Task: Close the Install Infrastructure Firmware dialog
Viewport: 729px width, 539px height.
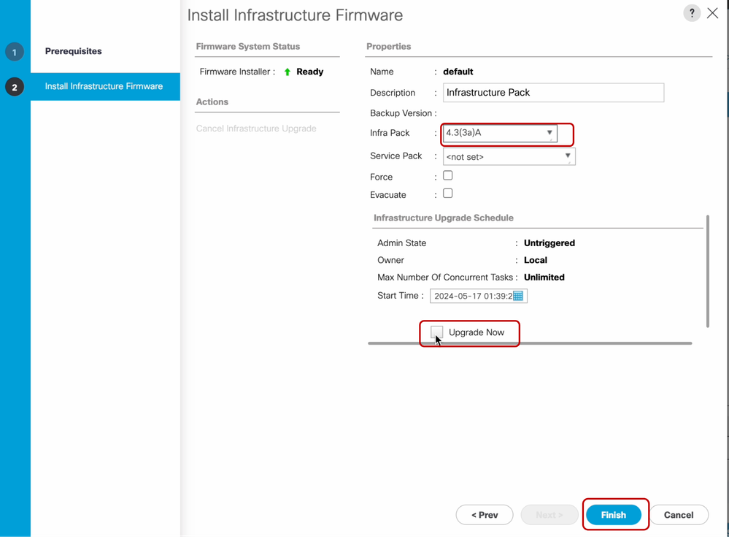Action: tap(712, 13)
